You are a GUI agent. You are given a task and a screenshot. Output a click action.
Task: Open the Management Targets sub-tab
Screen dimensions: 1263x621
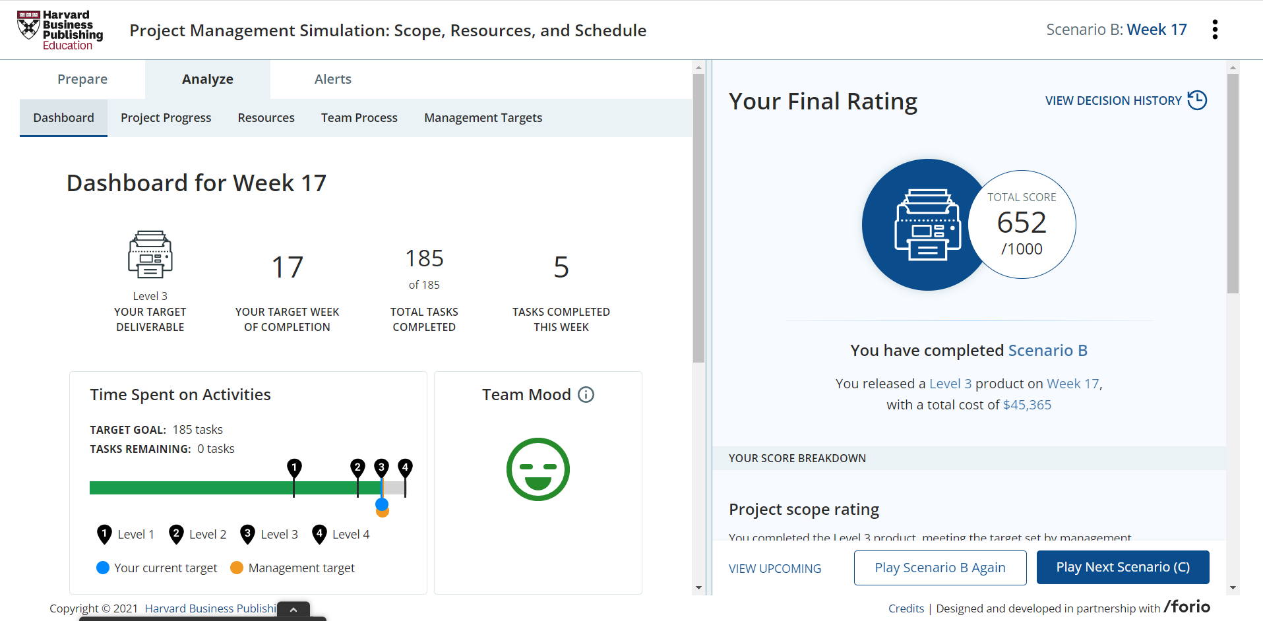click(483, 118)
